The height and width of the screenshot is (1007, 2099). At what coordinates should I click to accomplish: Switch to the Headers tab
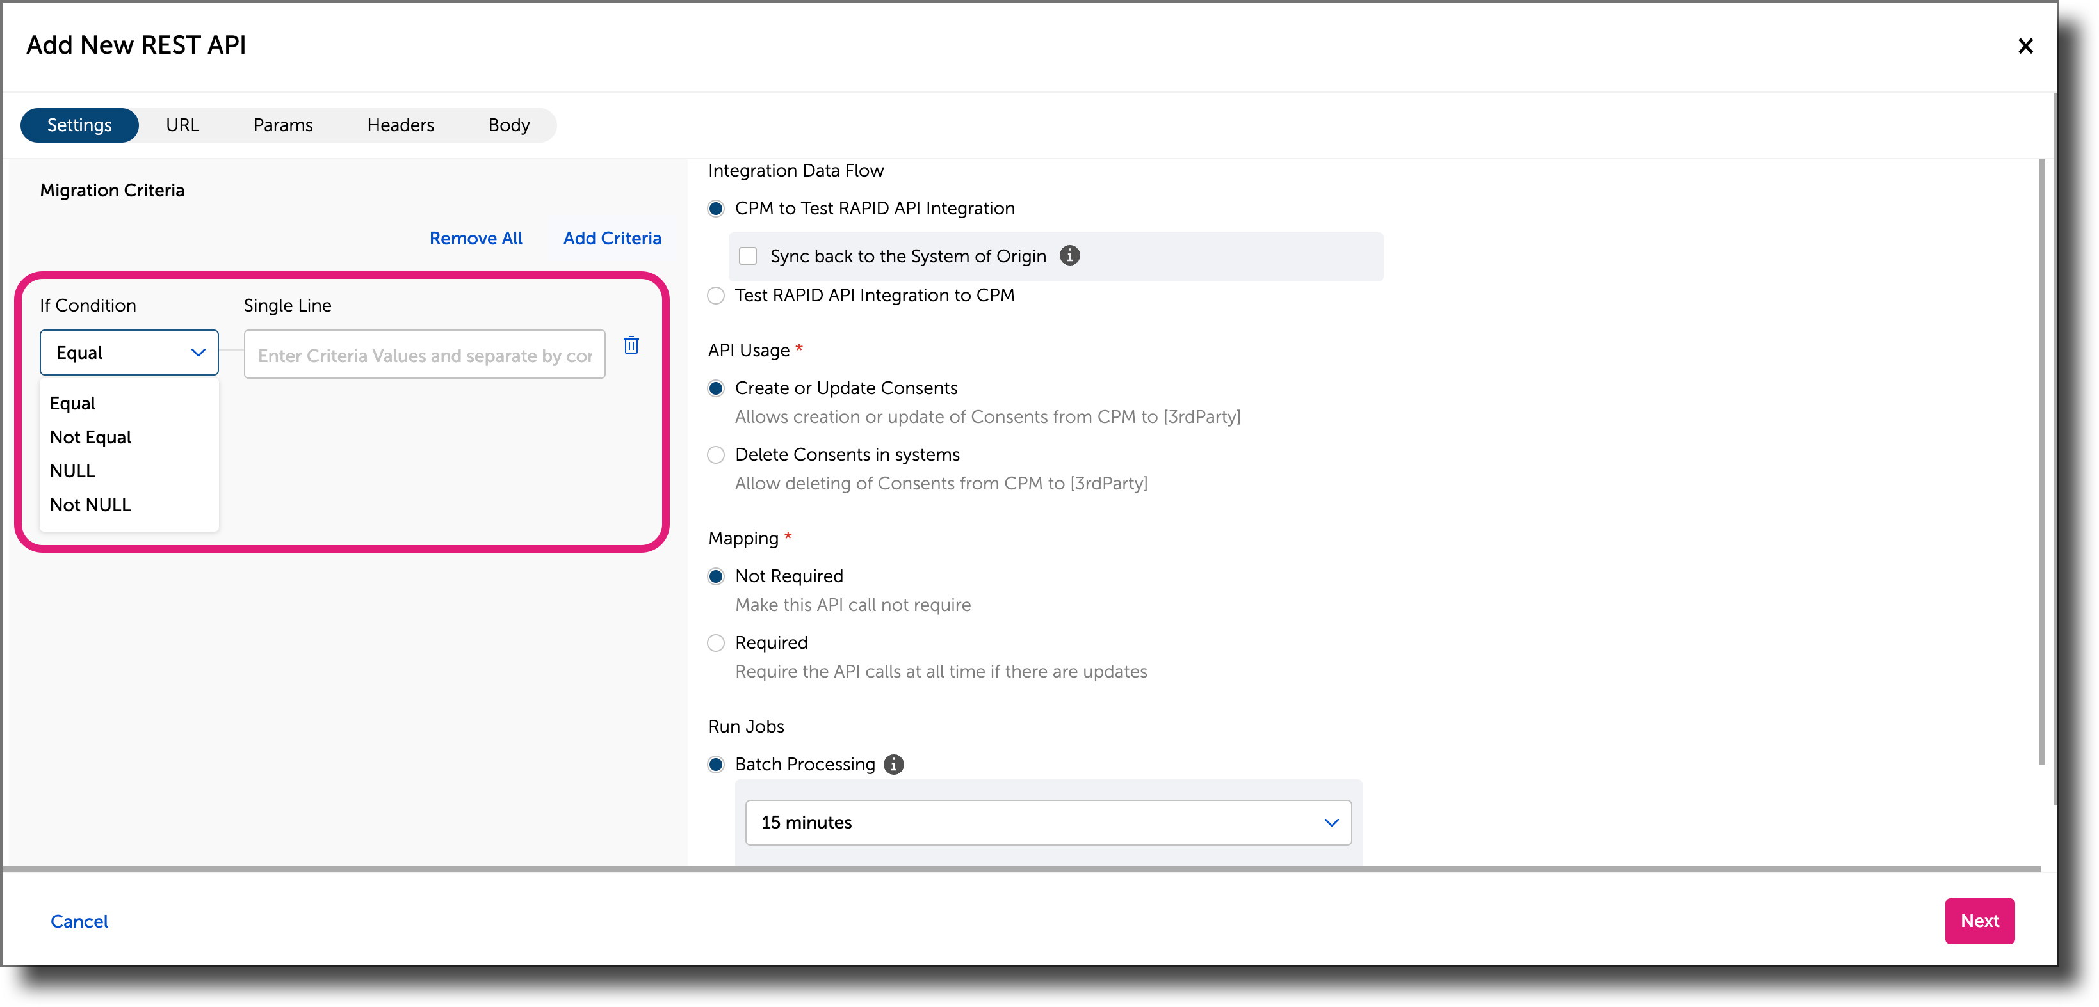tap(400, 125)
